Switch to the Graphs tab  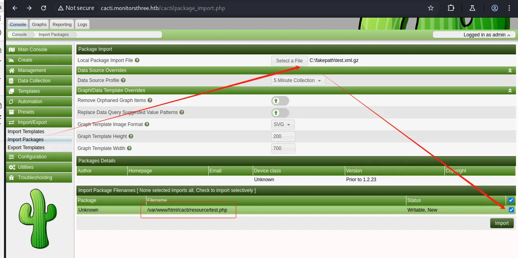pos(39,24)
